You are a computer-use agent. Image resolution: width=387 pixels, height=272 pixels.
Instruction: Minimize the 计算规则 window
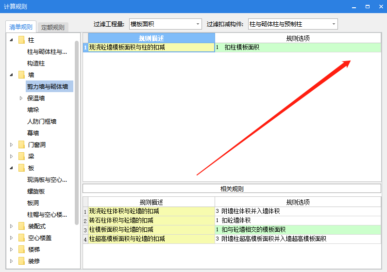pyautogui.click(x=354, y=7)
